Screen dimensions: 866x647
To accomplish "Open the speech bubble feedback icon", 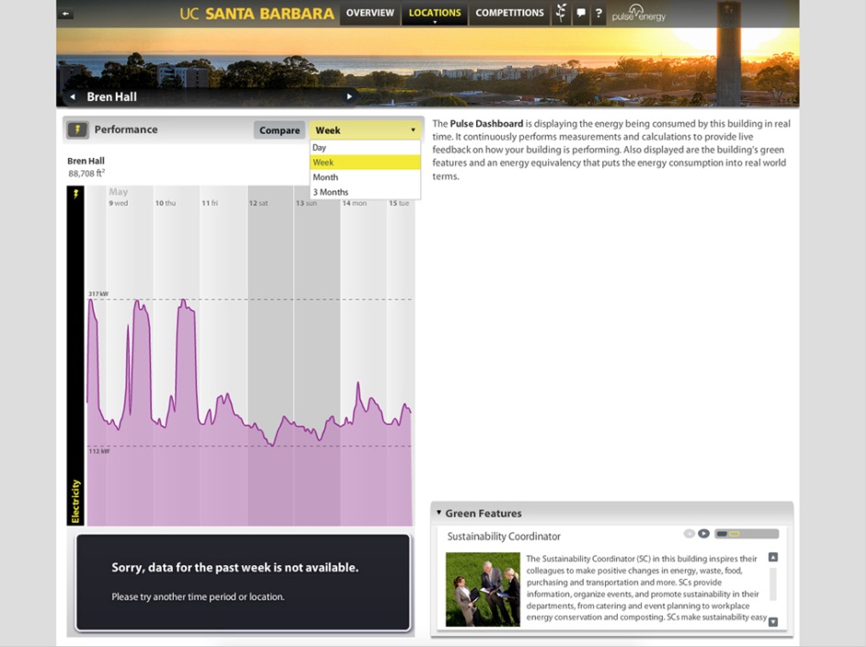I will [580, 13].
